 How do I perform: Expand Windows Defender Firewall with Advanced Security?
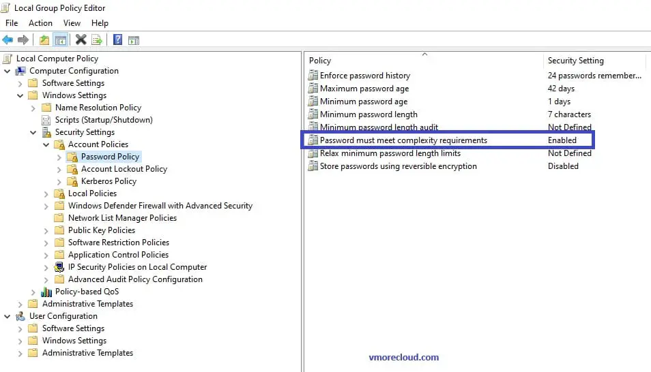pyautogui.click(x=46, y=206)
